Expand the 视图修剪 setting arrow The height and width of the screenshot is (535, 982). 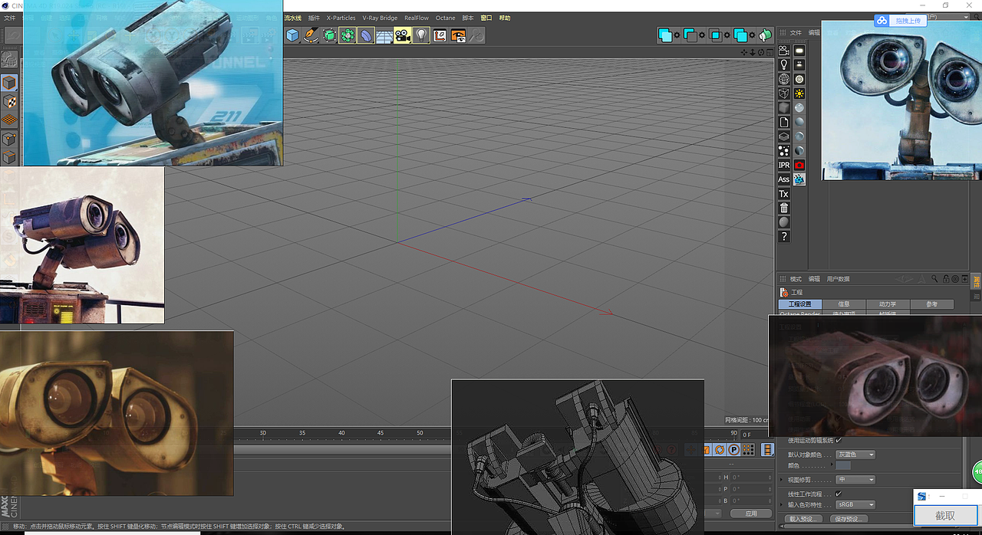pyautogui.click(x=781, y=480)
